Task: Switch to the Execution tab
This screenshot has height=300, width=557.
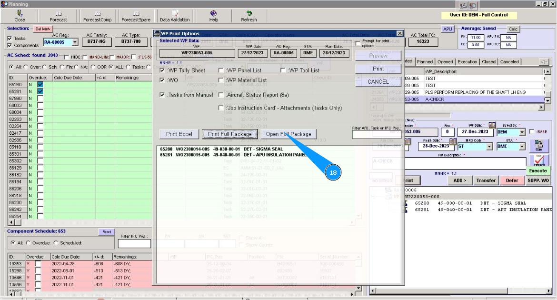Action: pyautogui.click(x=467, y=61)
